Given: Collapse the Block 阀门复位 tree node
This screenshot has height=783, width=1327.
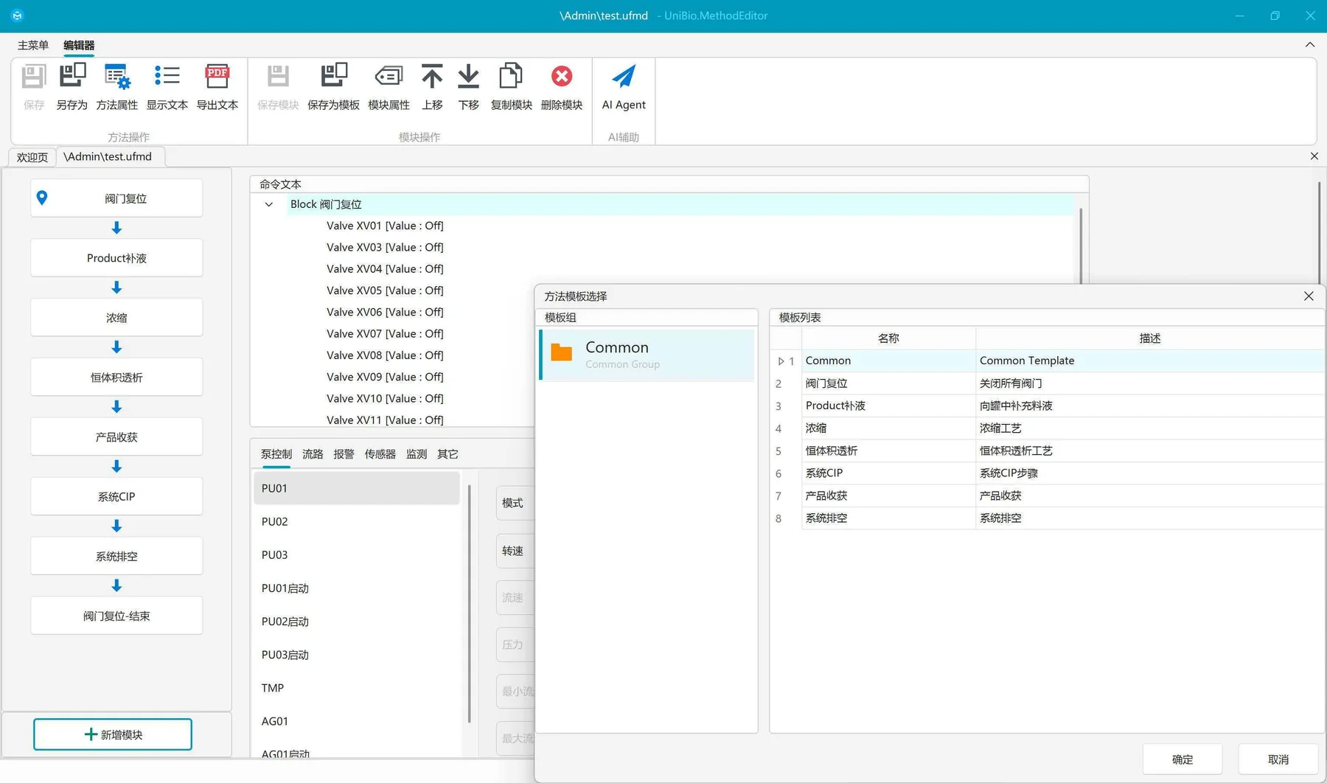Looking at the screenshot, I should (269, 204).
